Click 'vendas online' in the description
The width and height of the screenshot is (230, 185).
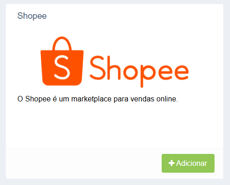pyautogui.click(x=154, y=99)
